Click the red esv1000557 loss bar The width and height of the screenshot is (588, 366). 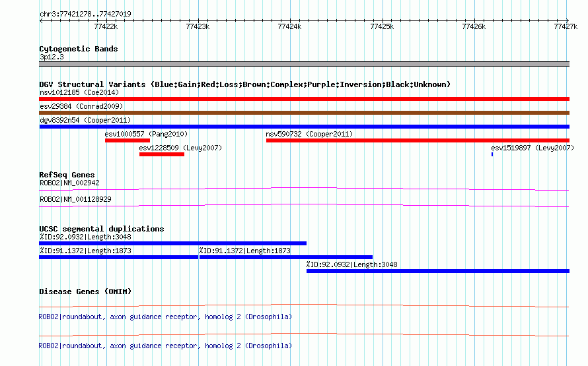point(128,140)
